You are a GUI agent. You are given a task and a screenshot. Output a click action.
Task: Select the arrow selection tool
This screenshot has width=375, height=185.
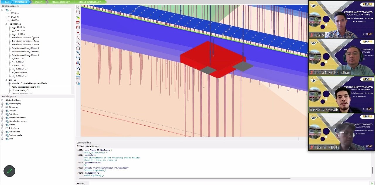[x=78, y=7]
